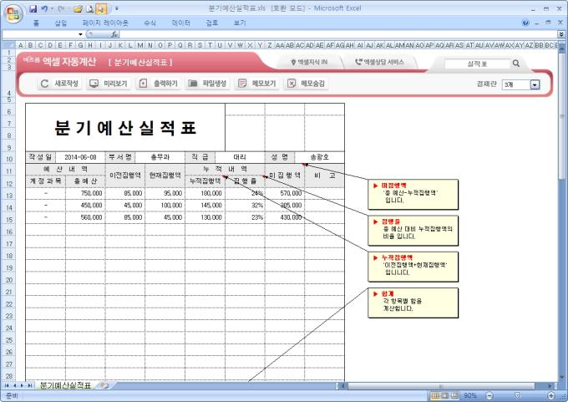Open the 엑셀상담 서비스 tab
Image resolution: width=568 pixels, height=402 pixels.
pos(379,62)
